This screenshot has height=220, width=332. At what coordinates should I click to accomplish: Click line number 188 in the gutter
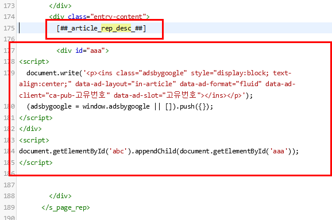coord(9,196)
